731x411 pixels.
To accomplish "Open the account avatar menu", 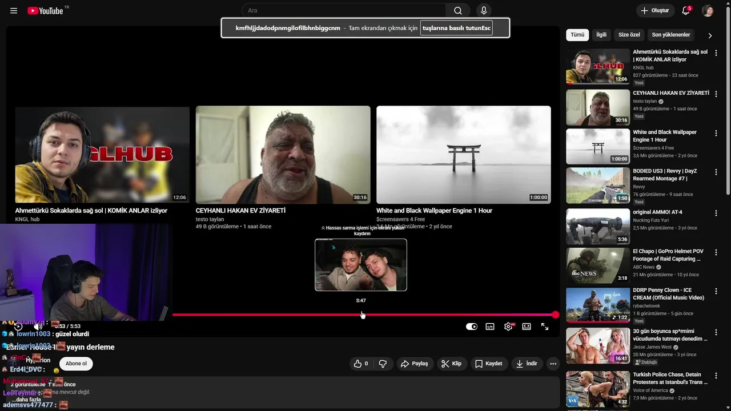I will coord(708,10).
